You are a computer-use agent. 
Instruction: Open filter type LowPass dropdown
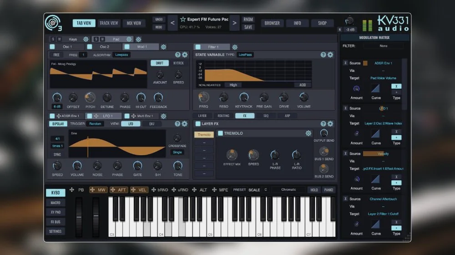coord(245,55)
